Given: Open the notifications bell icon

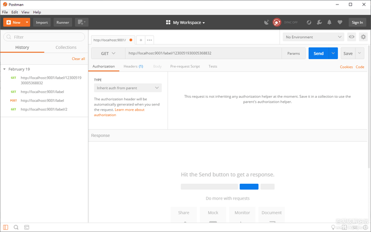Looking at the screenshot, I should tap(329, 23).
